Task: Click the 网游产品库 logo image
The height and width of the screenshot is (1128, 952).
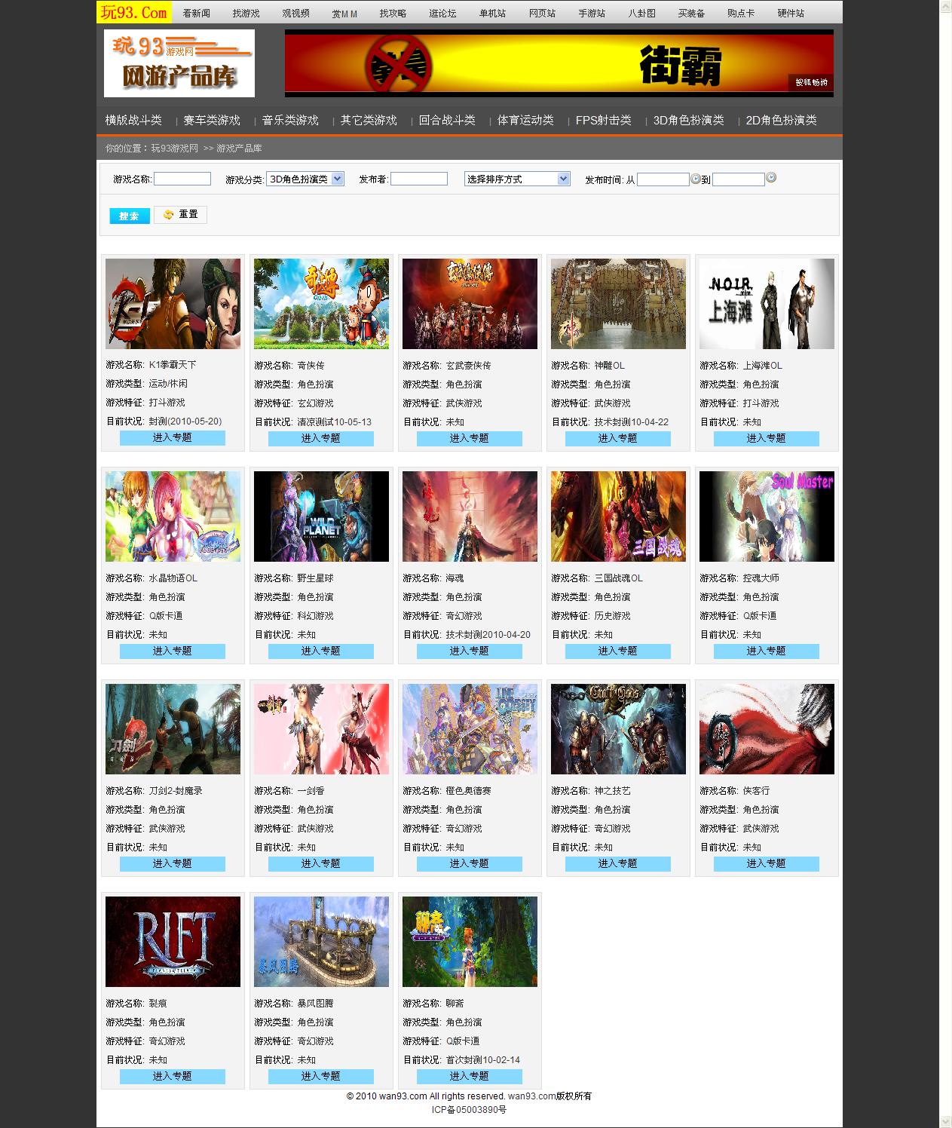Action: tap(179, 63)
